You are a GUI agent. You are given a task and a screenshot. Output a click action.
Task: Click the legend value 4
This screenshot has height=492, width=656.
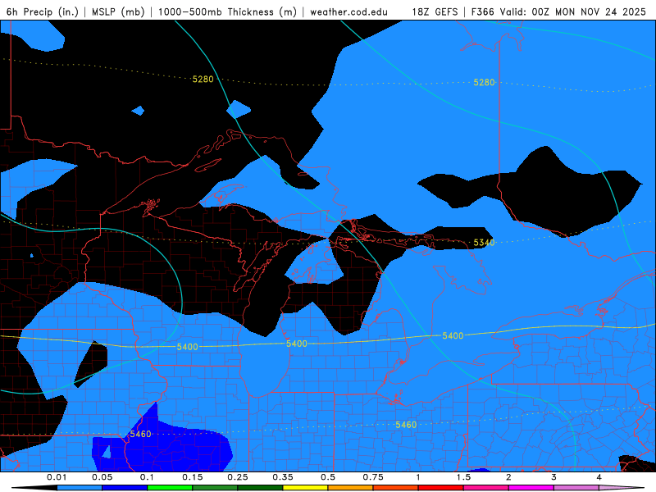pyautogui.click(x=599, y=477)
